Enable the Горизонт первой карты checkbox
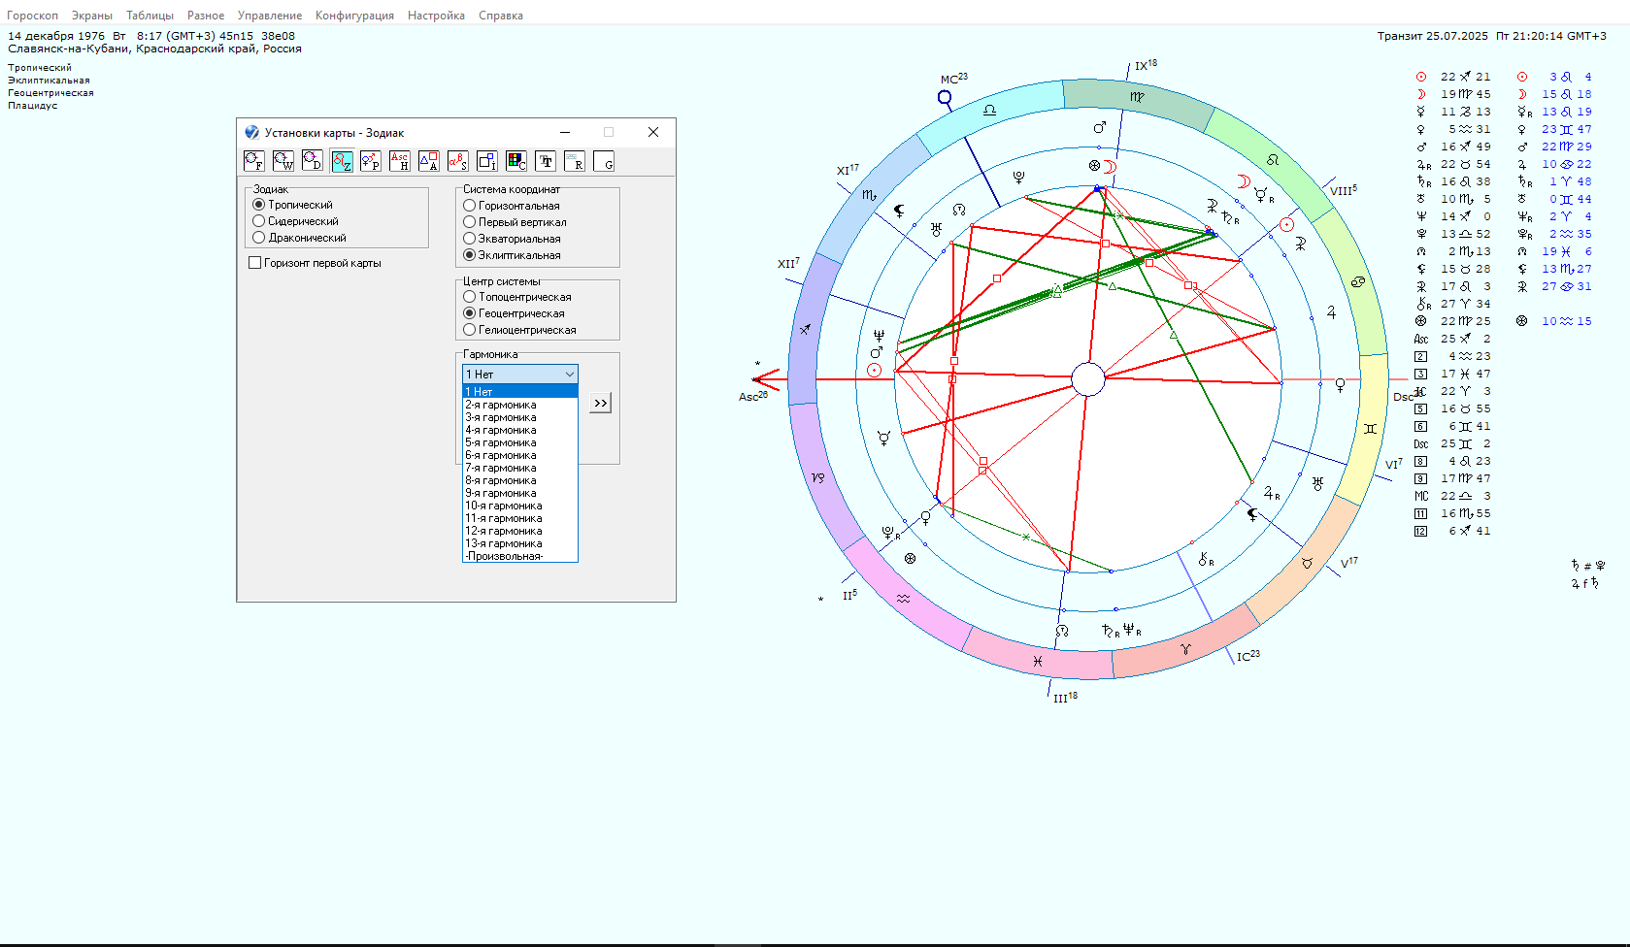1630x947 pixels. pyautogui.click(x=255, y=263)
